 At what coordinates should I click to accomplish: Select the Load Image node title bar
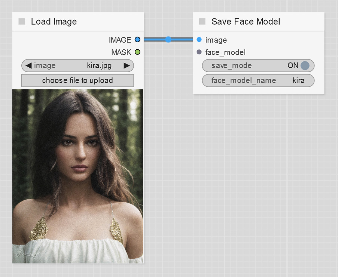(82, 22)
